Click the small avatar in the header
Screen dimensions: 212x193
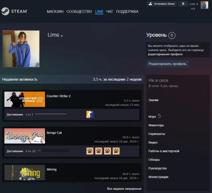[204, 5]
